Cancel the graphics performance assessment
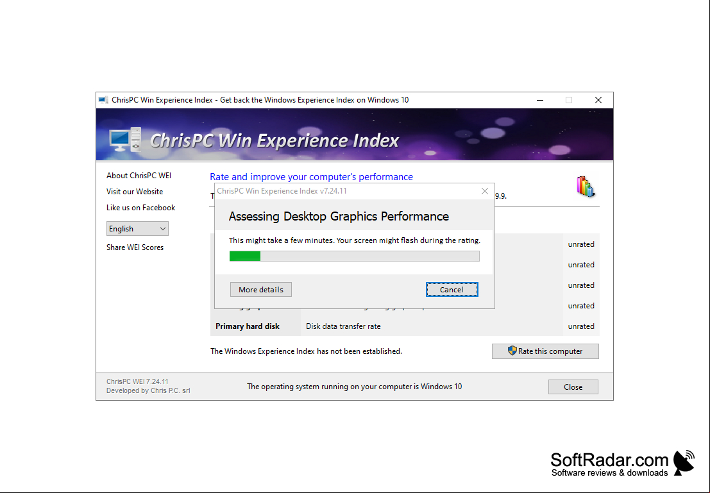The image size is (710, 493). click(x=452, y=290)
